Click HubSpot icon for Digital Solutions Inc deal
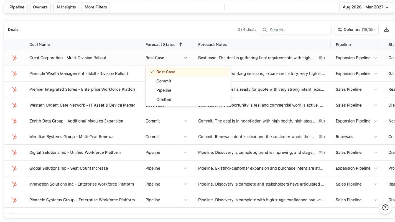Viewport: 395px width, 222px height. (14, 152)
